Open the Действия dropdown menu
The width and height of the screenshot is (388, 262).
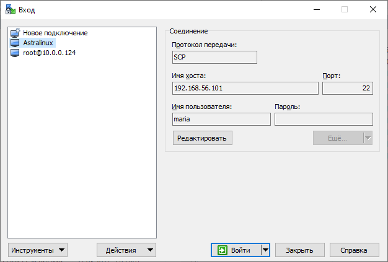point(126,250)
